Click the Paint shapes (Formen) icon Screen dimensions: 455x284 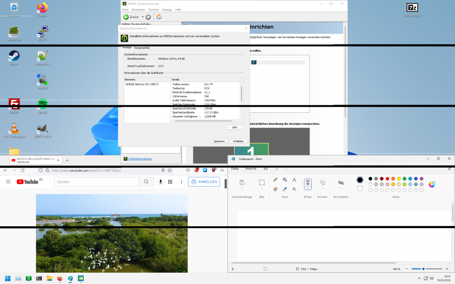click(322, 182)
